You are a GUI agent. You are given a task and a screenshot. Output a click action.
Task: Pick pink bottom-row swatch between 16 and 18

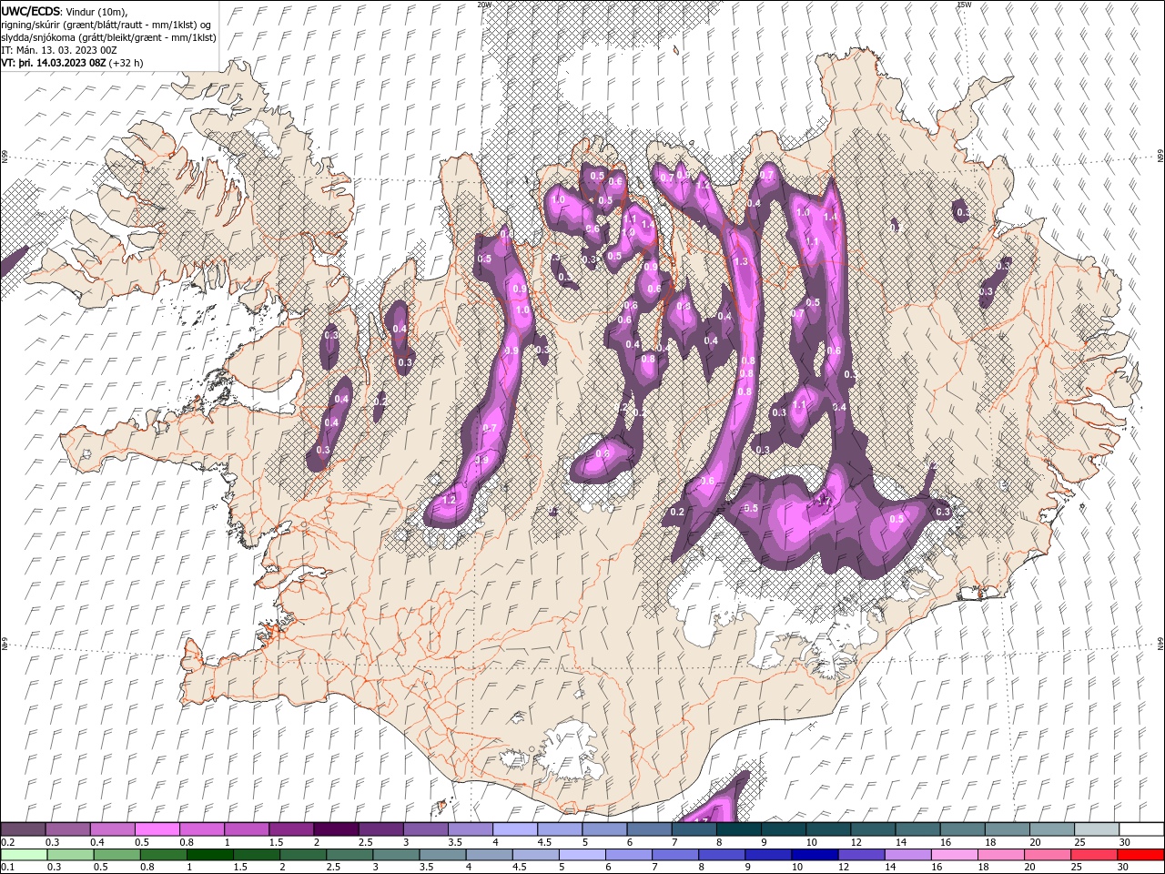click(957, 855)
